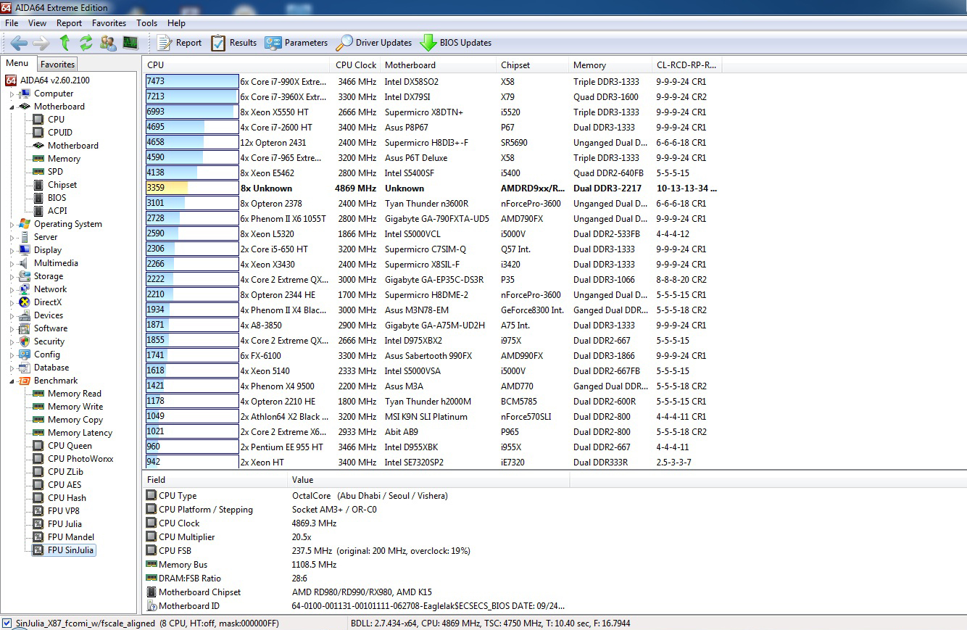Click the Forward arrow toolbar icon
Image resolution: width=967 pixels, height=630 pixels.
click(x=41, y=43)
